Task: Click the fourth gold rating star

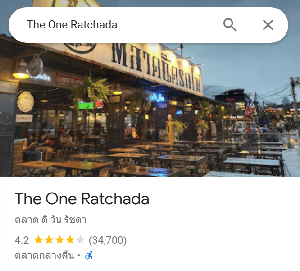Action: point(70,240)
